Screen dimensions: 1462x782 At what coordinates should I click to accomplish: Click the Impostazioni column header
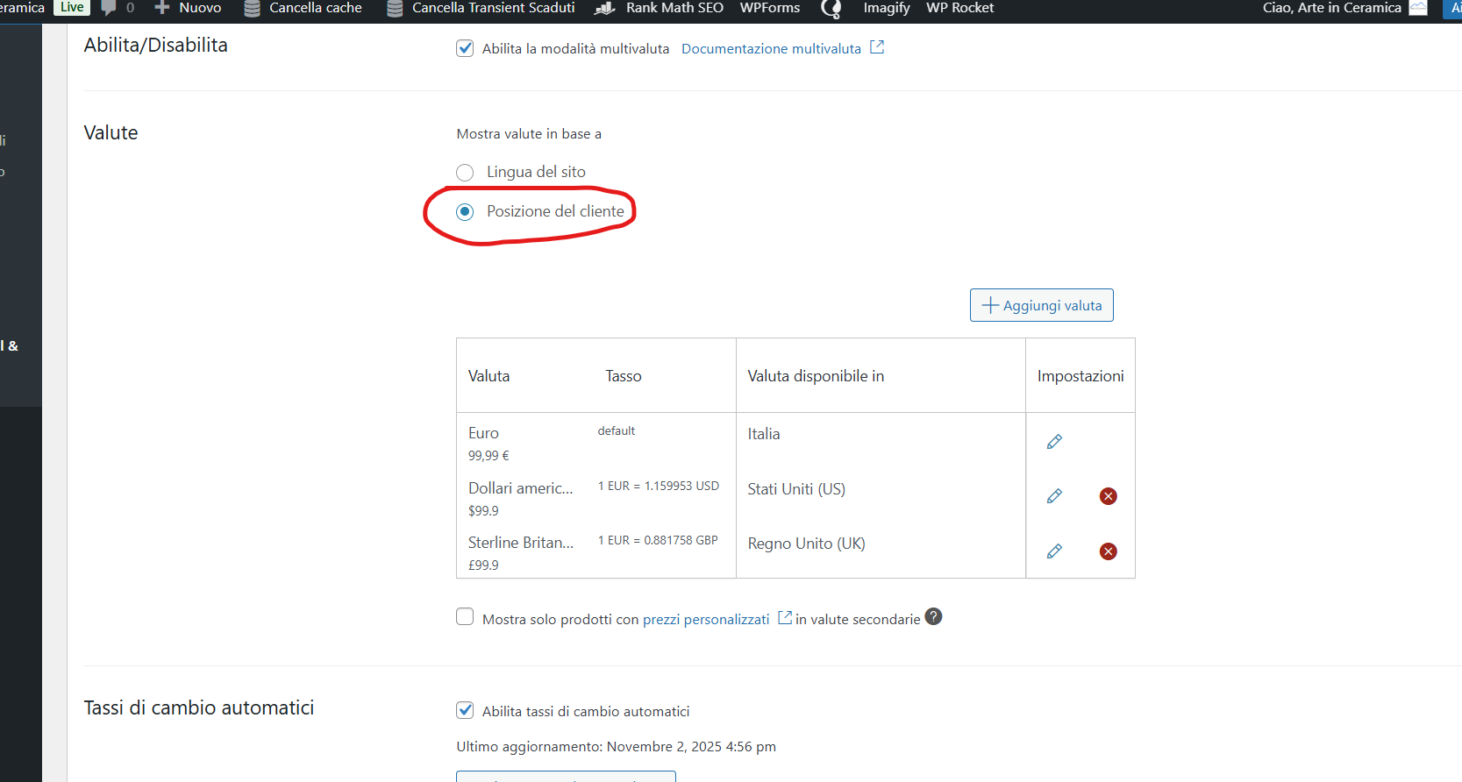point(1080,376)
